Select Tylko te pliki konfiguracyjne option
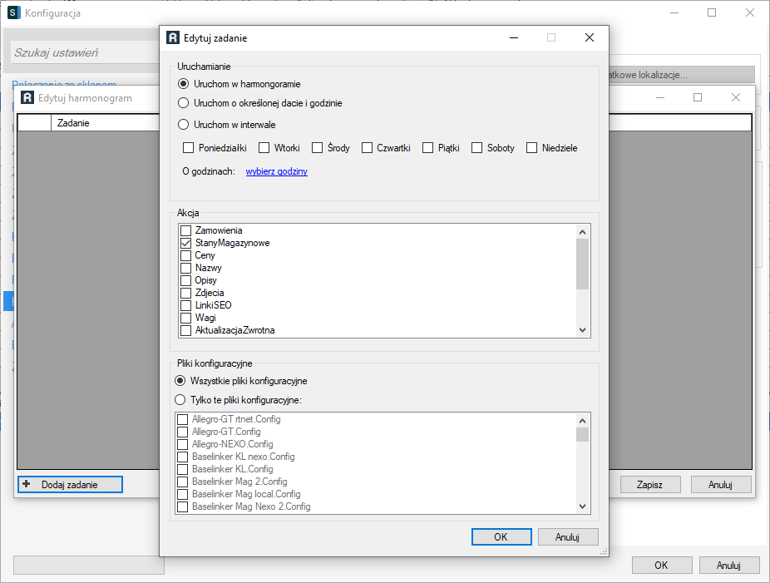770x583 pixels. coord(180,400)
